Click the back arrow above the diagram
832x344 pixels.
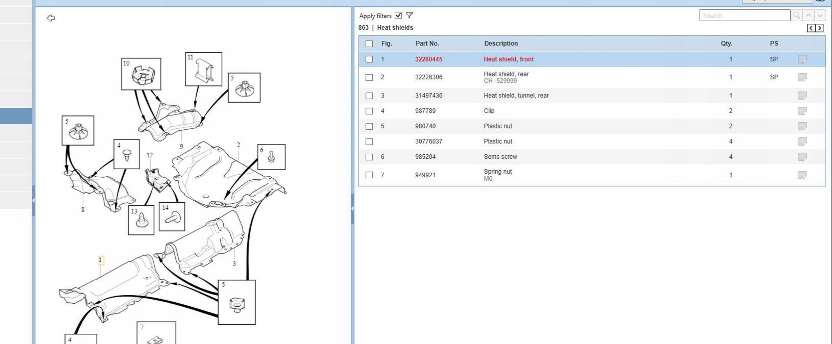coord(51,18)
